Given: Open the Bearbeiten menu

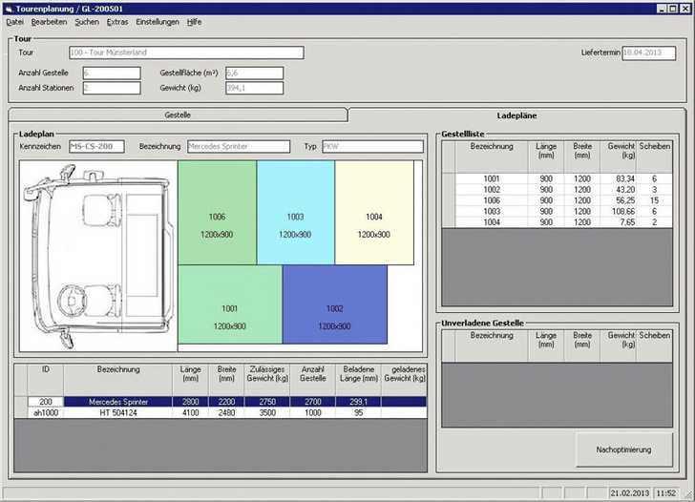Looking at the screenshot, I should click(49, 21).
